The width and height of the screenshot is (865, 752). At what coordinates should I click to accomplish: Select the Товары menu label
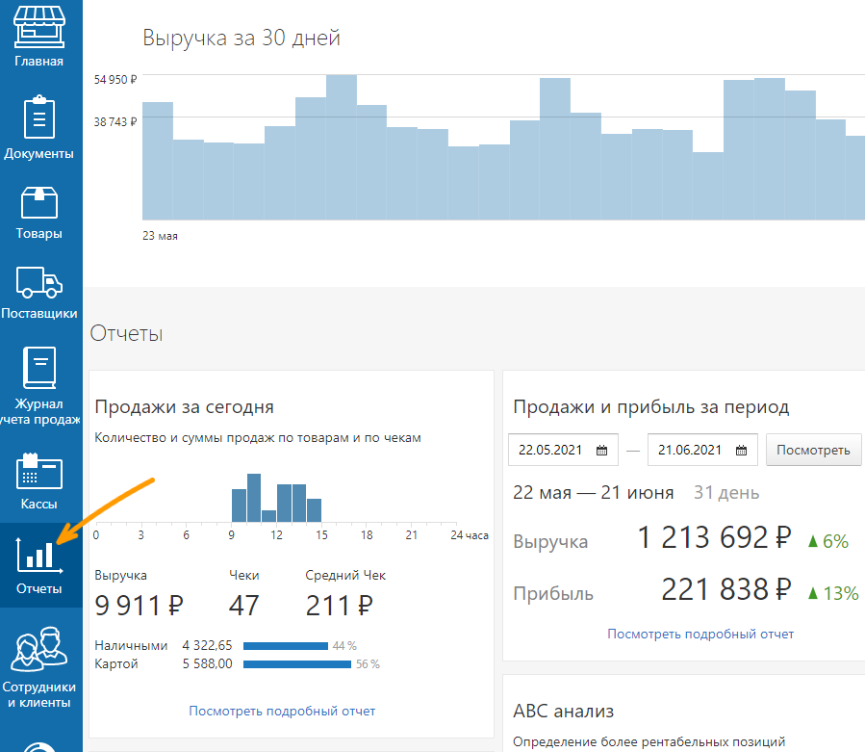tap(39, 234)
